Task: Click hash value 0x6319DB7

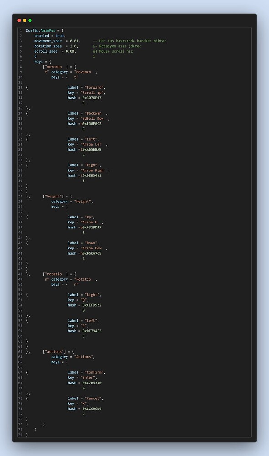Action: click(92, 228)
